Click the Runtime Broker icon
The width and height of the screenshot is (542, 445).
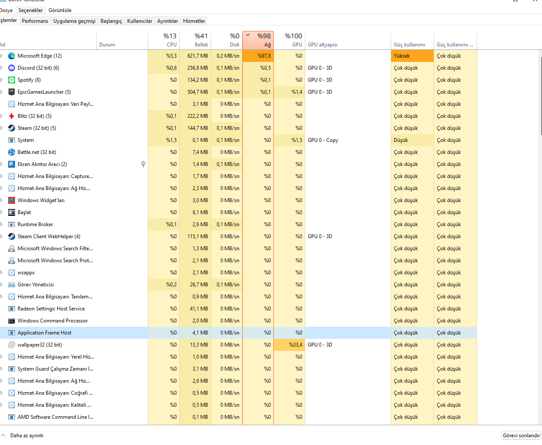[12, 224]
